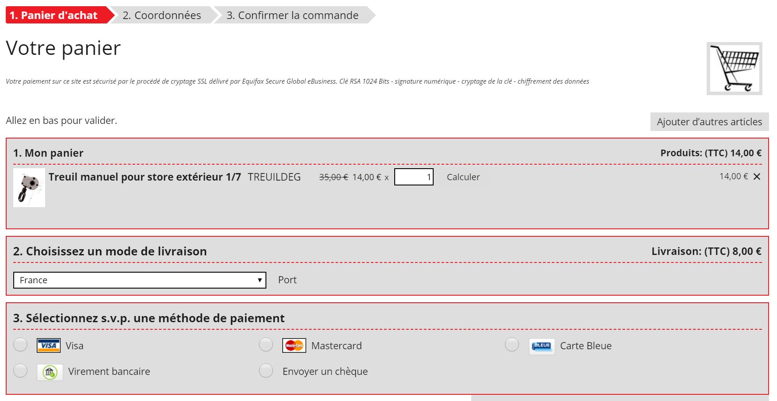Open Treuil manuel pour store extérieur link
The image size is (777, 401).
click(x=145, y=177)
